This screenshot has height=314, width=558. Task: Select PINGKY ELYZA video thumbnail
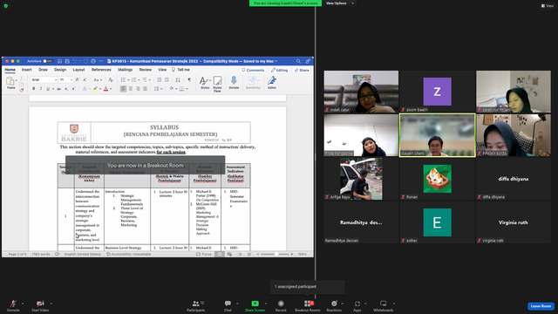coord(514,135)
